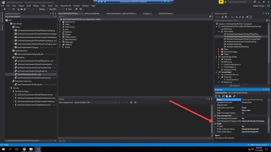Switch to the Error List tab

(62, 141)
